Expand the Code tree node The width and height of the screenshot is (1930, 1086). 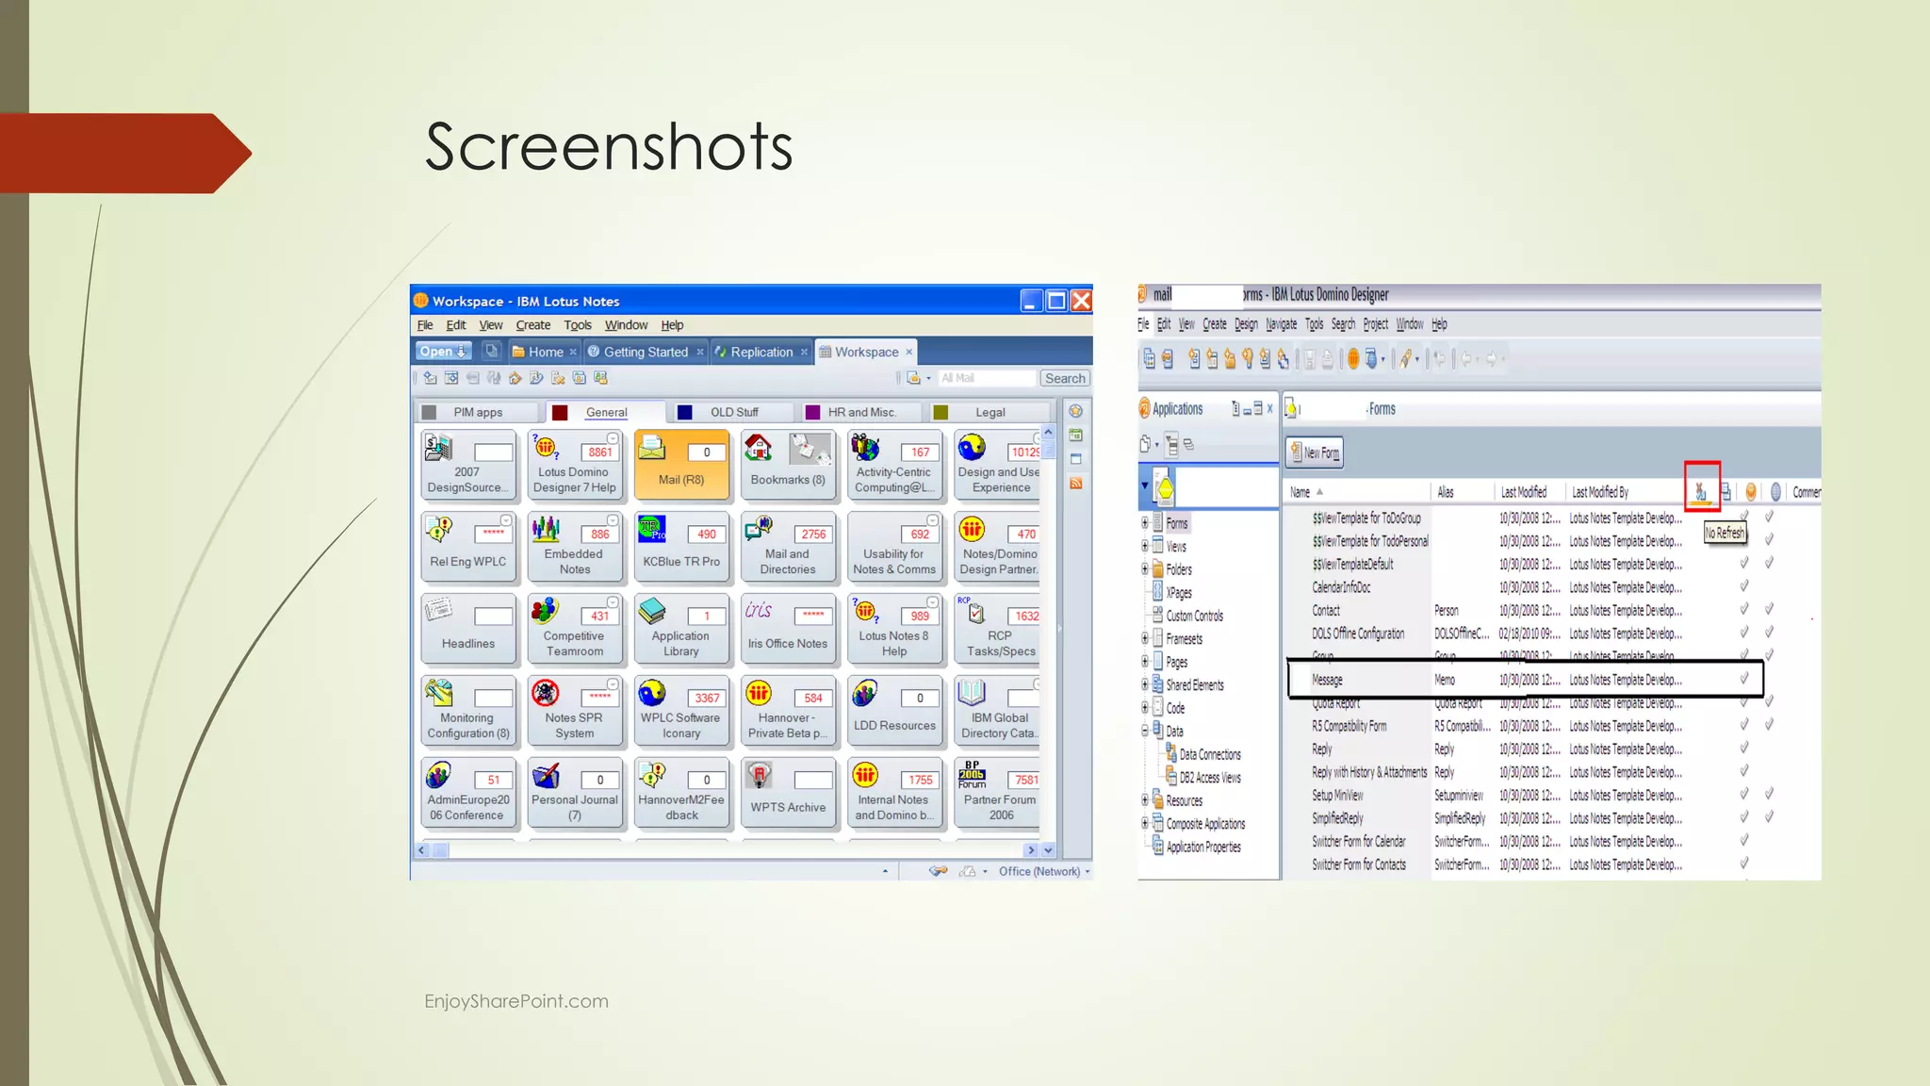pyautogui.click(x=1145, y=707)
